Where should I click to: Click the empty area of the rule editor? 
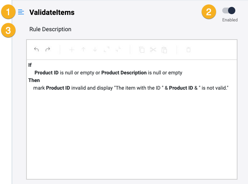point(132,138)
